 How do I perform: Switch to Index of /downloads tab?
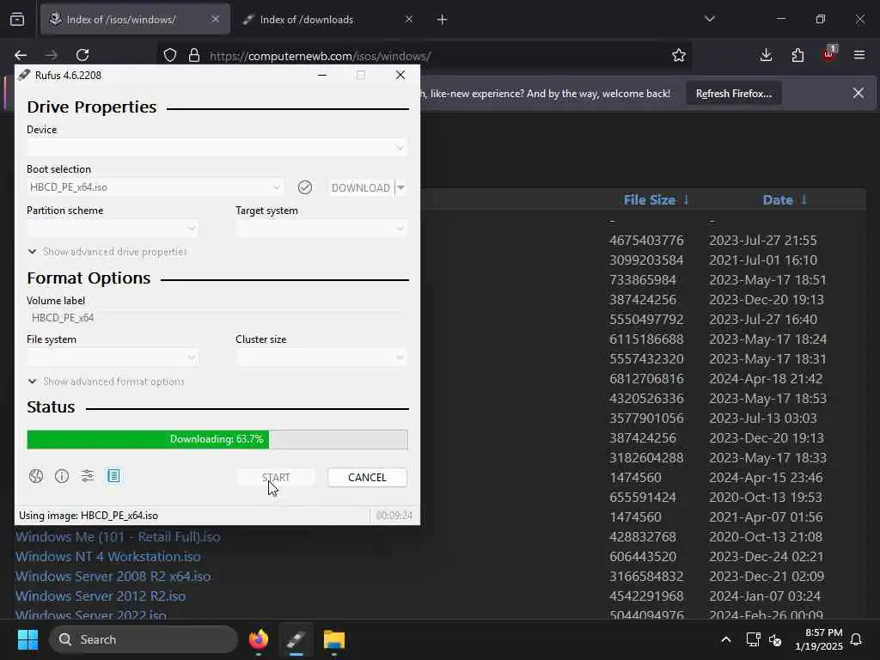click(328, 20)
